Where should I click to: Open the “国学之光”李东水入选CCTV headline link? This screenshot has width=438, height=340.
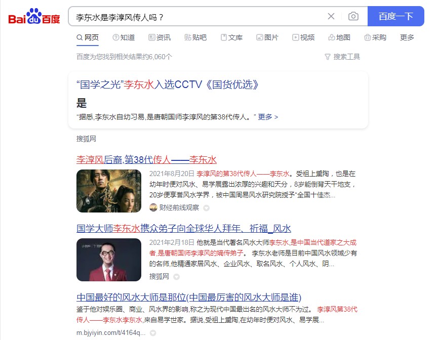[168, 84]
